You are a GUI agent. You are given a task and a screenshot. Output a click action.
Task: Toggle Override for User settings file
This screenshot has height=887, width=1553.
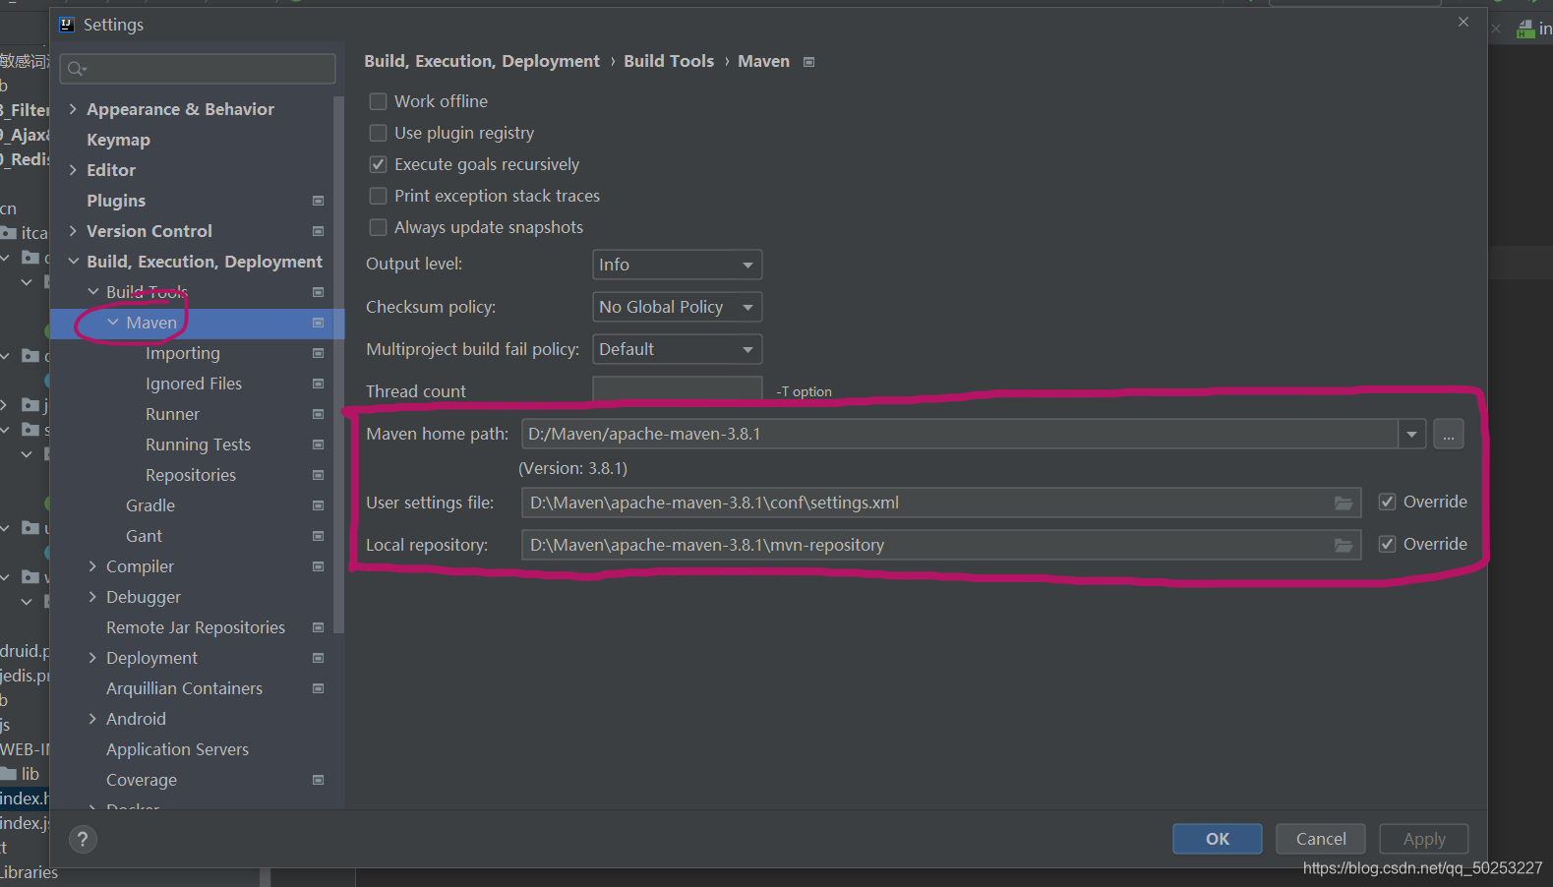[x=1387, y=502]
